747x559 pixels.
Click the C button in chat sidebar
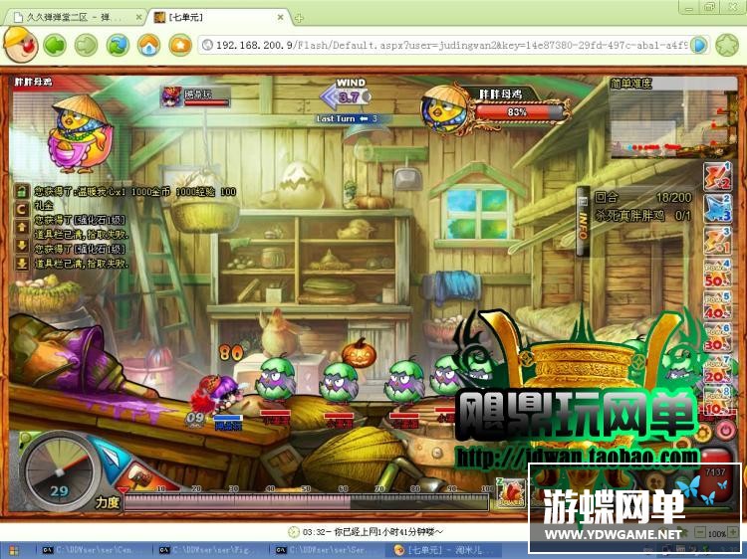(22, 209)
